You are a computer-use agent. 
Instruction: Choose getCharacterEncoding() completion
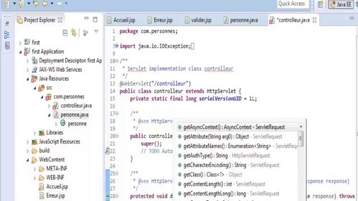[237, 165]
